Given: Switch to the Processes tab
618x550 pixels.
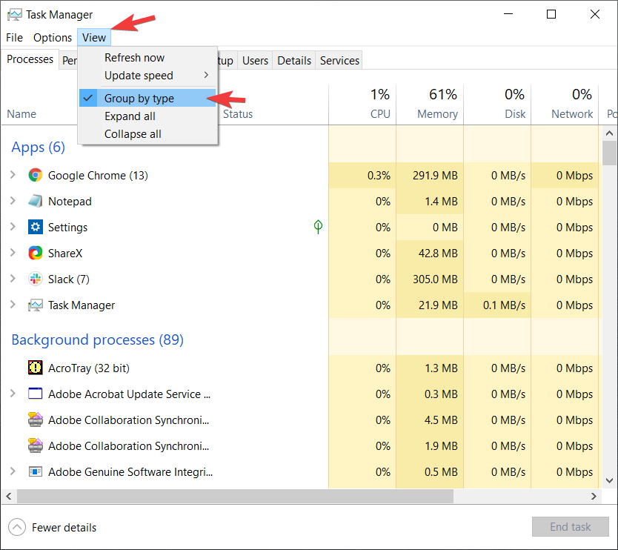Looking at the screenshot, I should point(30,59).
